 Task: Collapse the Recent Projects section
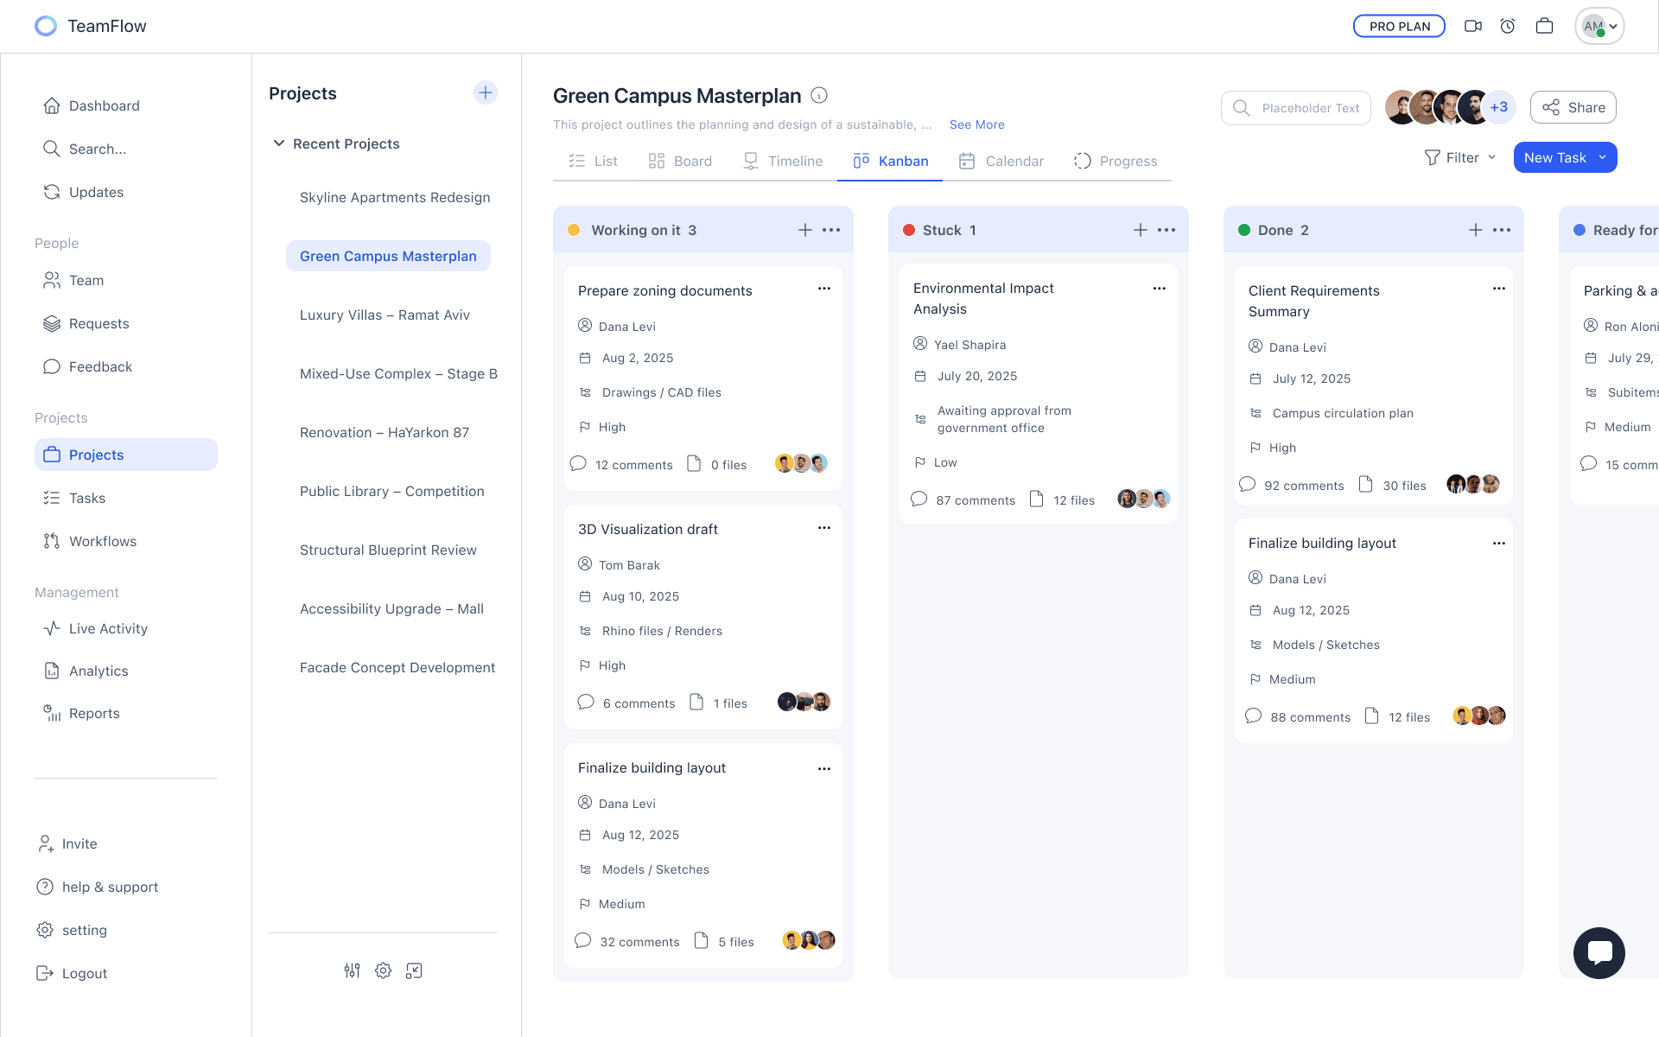pos(279,143)
